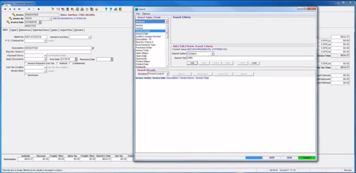
Task: Tick the Confidential checkbox
Action: pyautogui.click(x=70, y=64)
